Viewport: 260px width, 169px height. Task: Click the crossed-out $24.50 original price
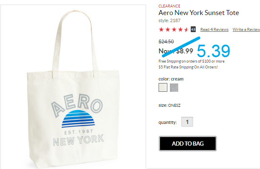tap(166, 41)
